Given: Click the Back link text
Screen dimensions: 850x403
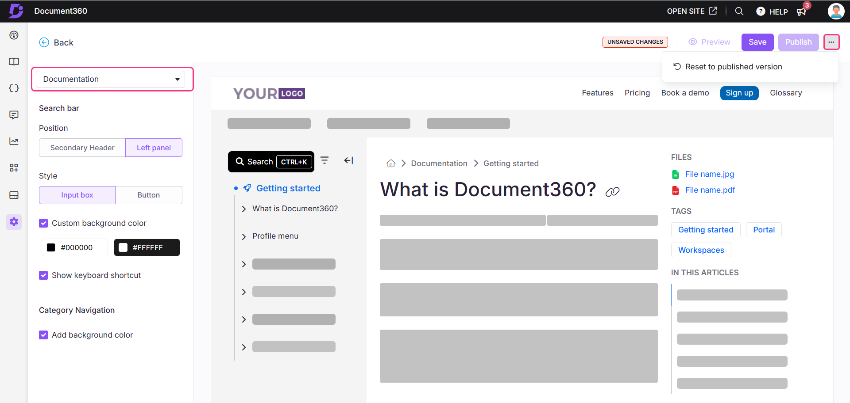Looking at the screenshot, I should tap(63, 42).
